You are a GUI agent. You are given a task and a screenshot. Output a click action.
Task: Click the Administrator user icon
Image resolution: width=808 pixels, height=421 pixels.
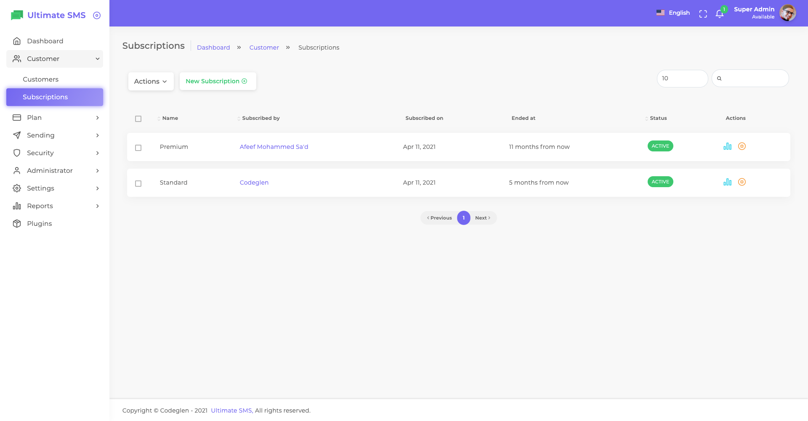point(17,171)
